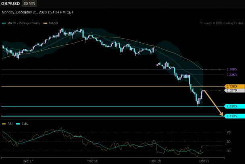Click the Dec 20 date axis label

pyautogui.click(x=156, y=161)
